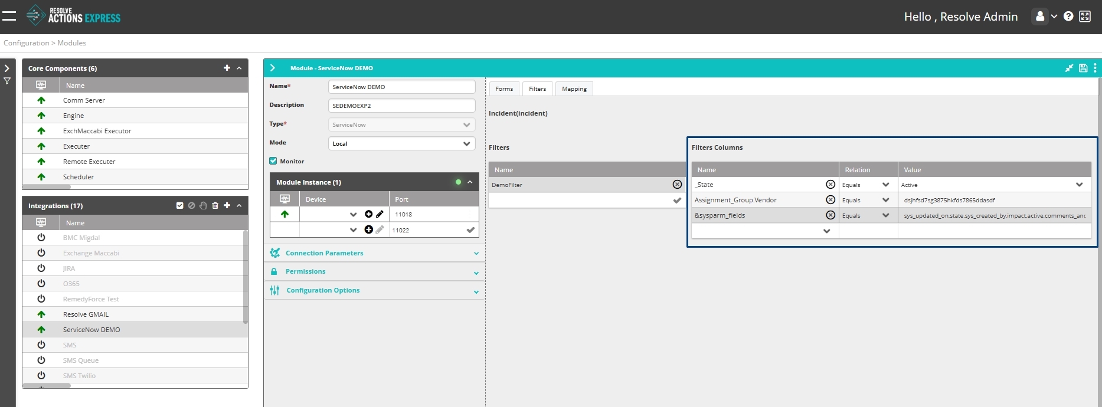Confirm port 11022 instance checkmark
The image size is (1102, 407).
(x=470, y=230)
